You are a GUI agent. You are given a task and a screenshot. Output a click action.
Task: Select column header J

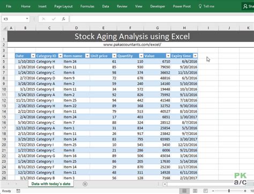229,28
